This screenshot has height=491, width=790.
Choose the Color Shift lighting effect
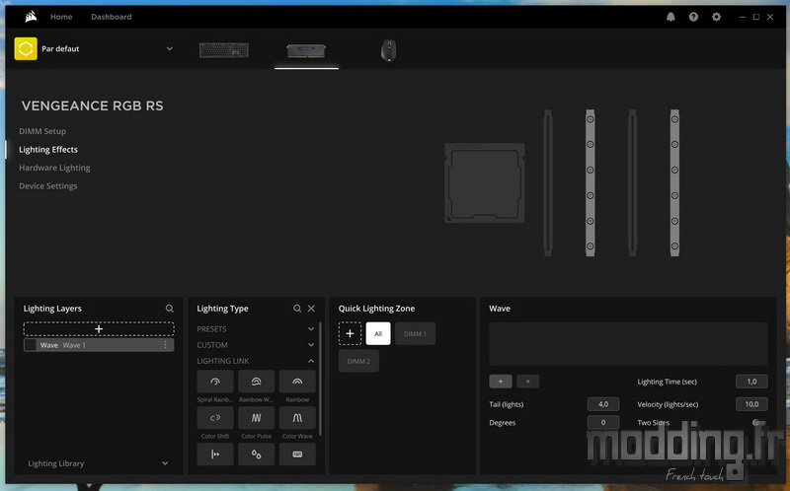pos(215,418)
